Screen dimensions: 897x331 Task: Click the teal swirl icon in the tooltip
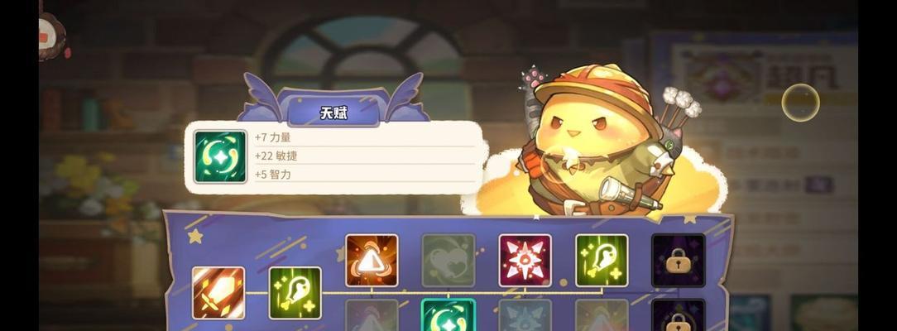click(x=220, y=156)
